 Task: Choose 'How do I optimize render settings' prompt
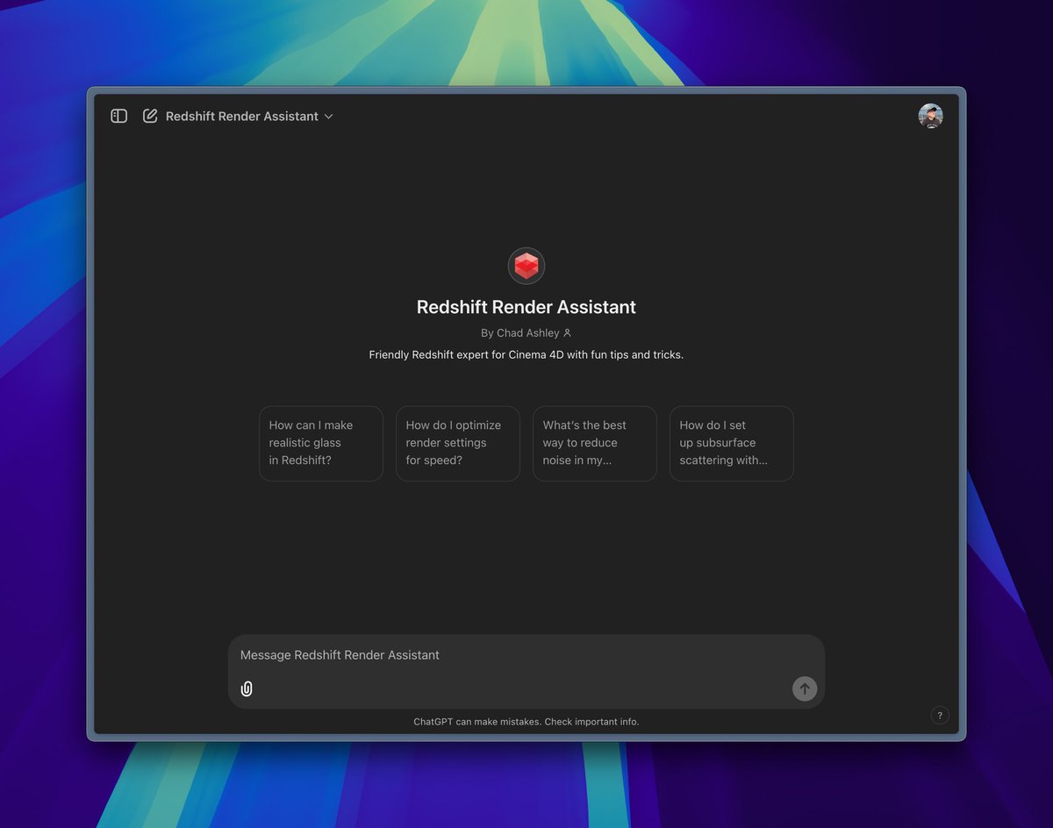[x=458, y=443]
